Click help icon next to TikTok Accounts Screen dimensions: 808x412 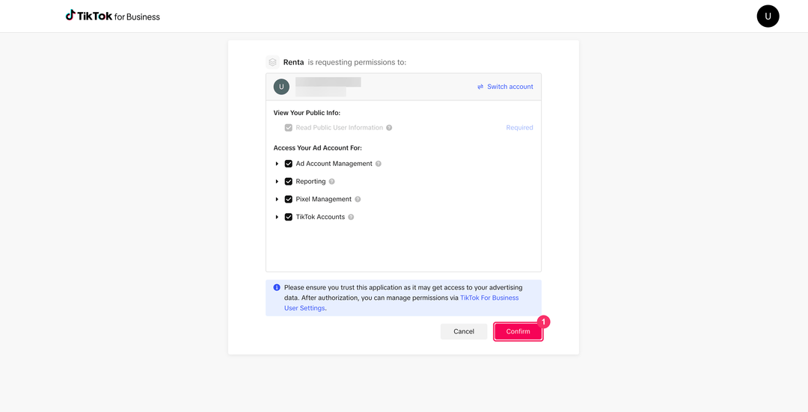351,217
